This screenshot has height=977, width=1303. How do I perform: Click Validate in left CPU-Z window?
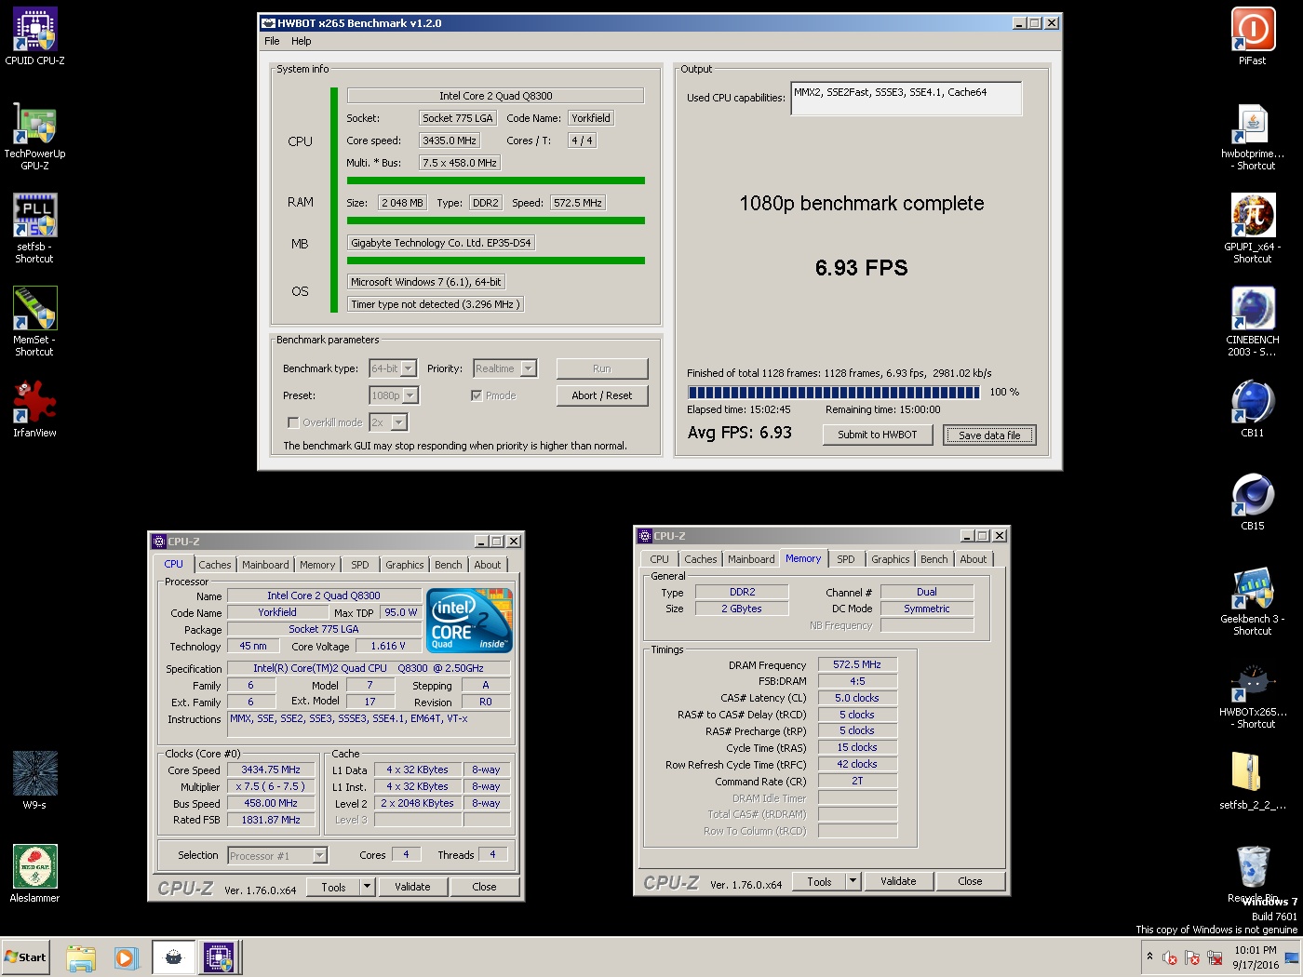(412, 887)
